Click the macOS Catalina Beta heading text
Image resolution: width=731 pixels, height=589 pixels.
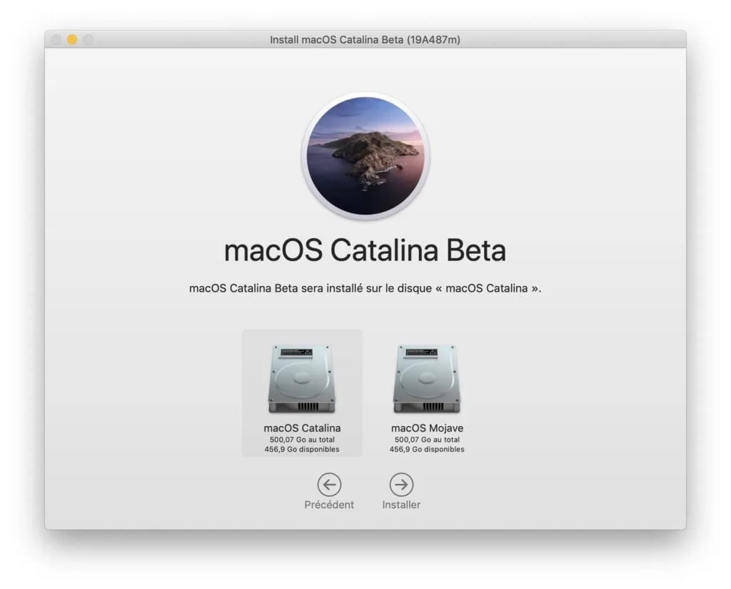click(365, 250)
